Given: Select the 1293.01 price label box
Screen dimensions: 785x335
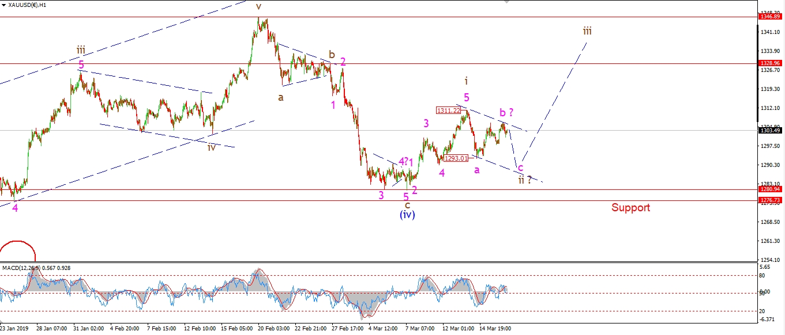Looking at the screenshot, I should point(456,158).
